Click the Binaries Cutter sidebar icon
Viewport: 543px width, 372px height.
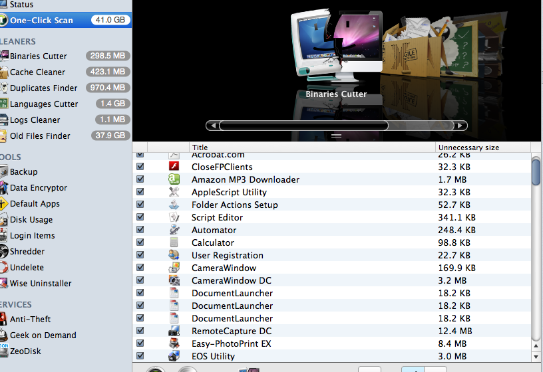coord(4,56)
